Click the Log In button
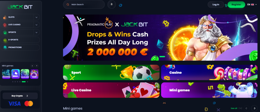The image size is (260, 112). click(x=216, y=5)
